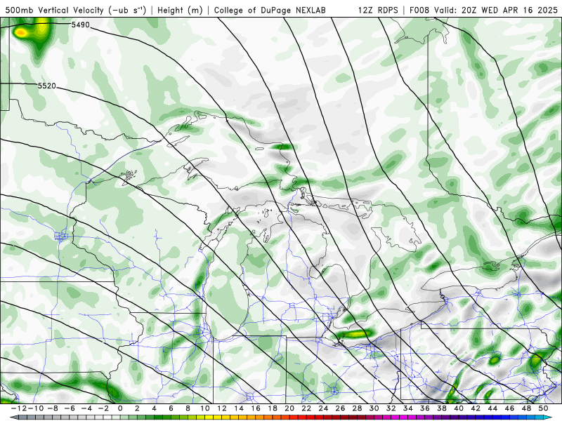562x421 pixels.
Task: Click the '46' color scale value
Action: pos(509,408)
